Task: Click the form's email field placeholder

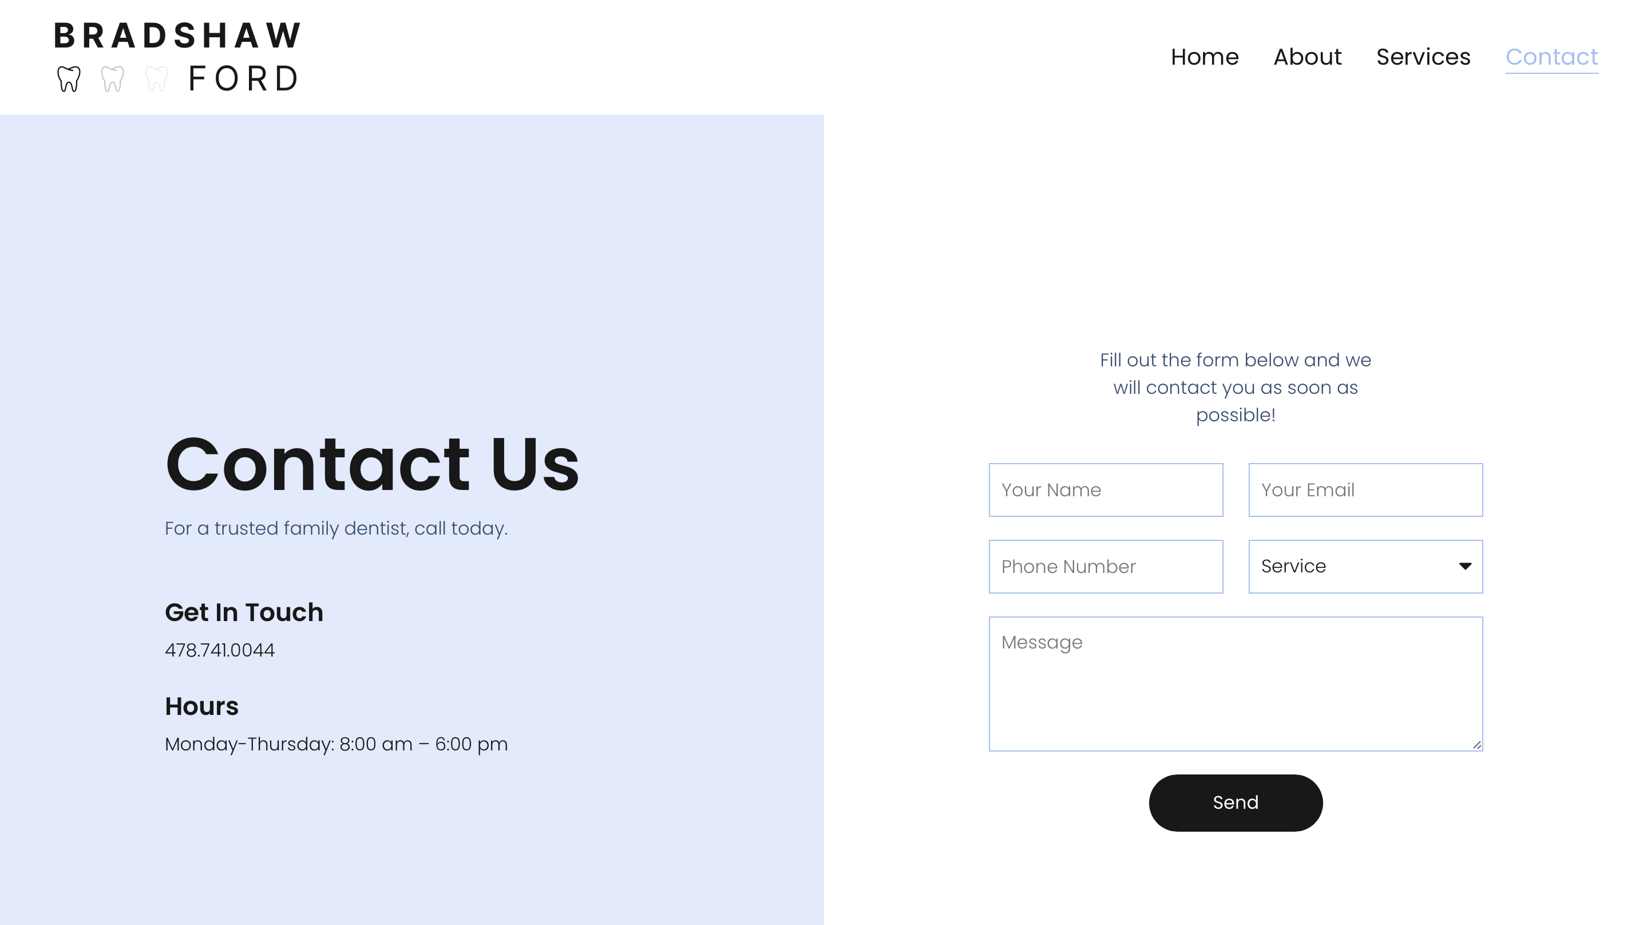Action: [x=1365, y=488]
